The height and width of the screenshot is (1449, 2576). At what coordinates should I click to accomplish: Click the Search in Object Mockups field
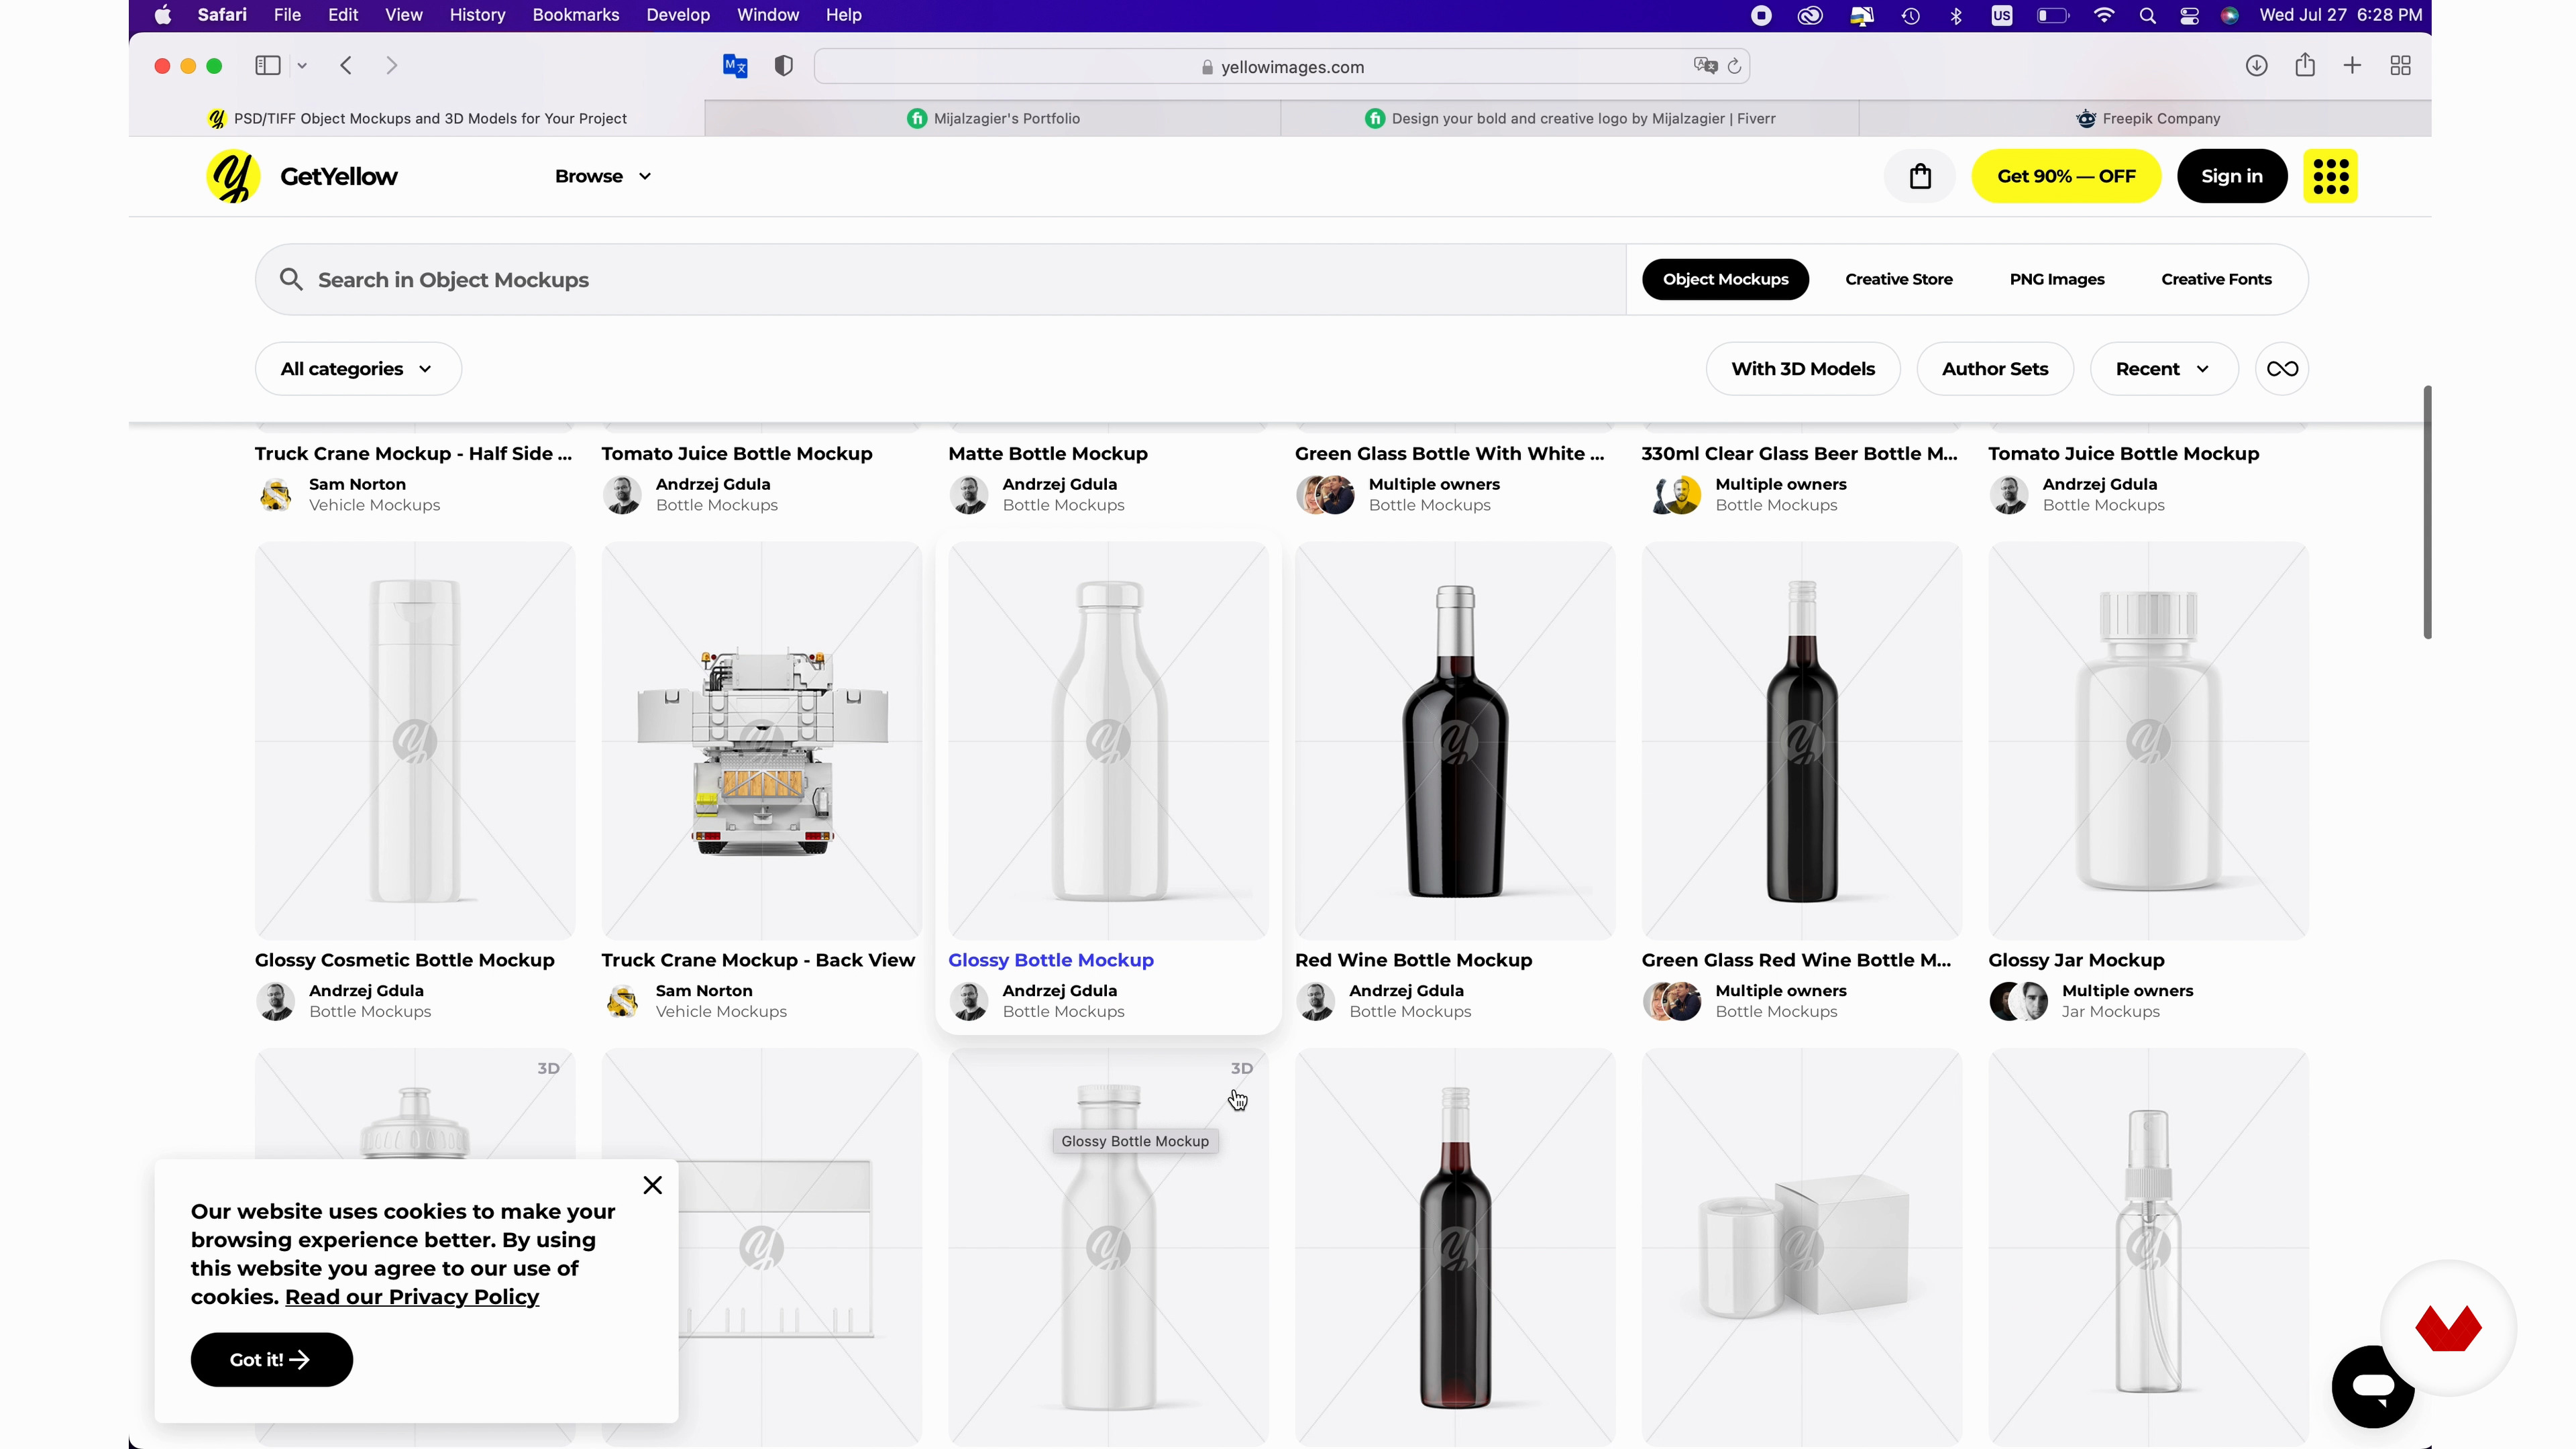[x=940, y=280]
